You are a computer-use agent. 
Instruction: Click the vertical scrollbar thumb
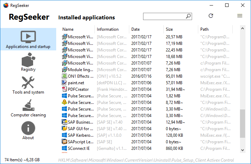[242, 124]
